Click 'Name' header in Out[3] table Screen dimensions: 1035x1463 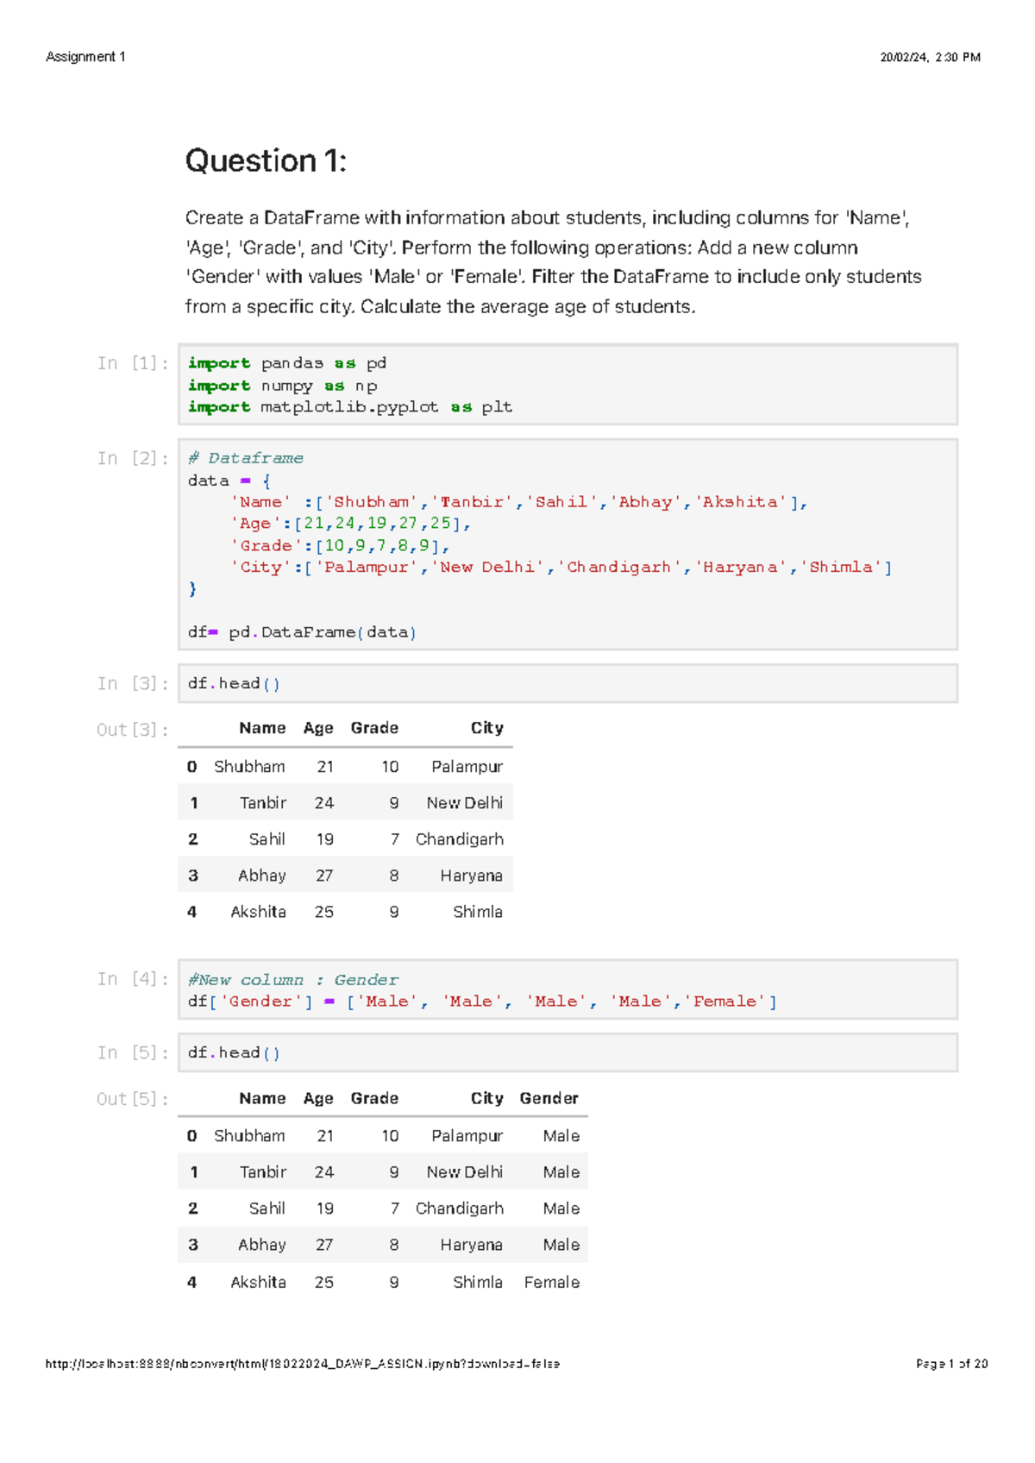(x=262, y=728)
